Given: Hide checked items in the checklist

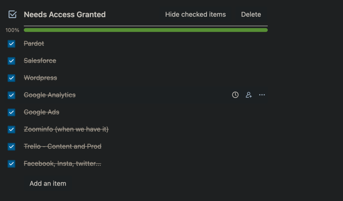Looking at the screenshot, I should tap(195, 14).
